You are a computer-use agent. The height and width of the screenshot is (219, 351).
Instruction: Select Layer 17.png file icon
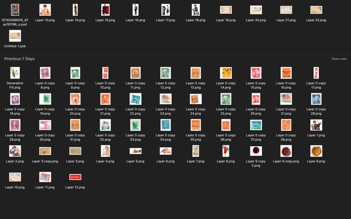(165, 10)
